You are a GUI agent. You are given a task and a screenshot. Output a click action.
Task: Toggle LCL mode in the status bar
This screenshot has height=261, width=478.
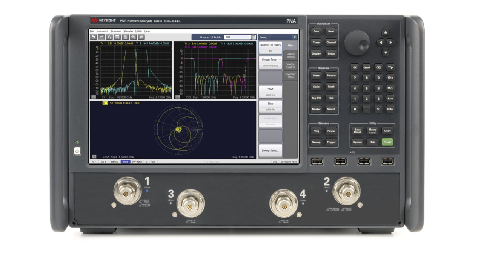275,161
